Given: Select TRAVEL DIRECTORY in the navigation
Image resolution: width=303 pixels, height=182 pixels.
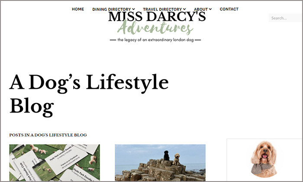Looking at the screenshot, I should [x=162, y=9].
